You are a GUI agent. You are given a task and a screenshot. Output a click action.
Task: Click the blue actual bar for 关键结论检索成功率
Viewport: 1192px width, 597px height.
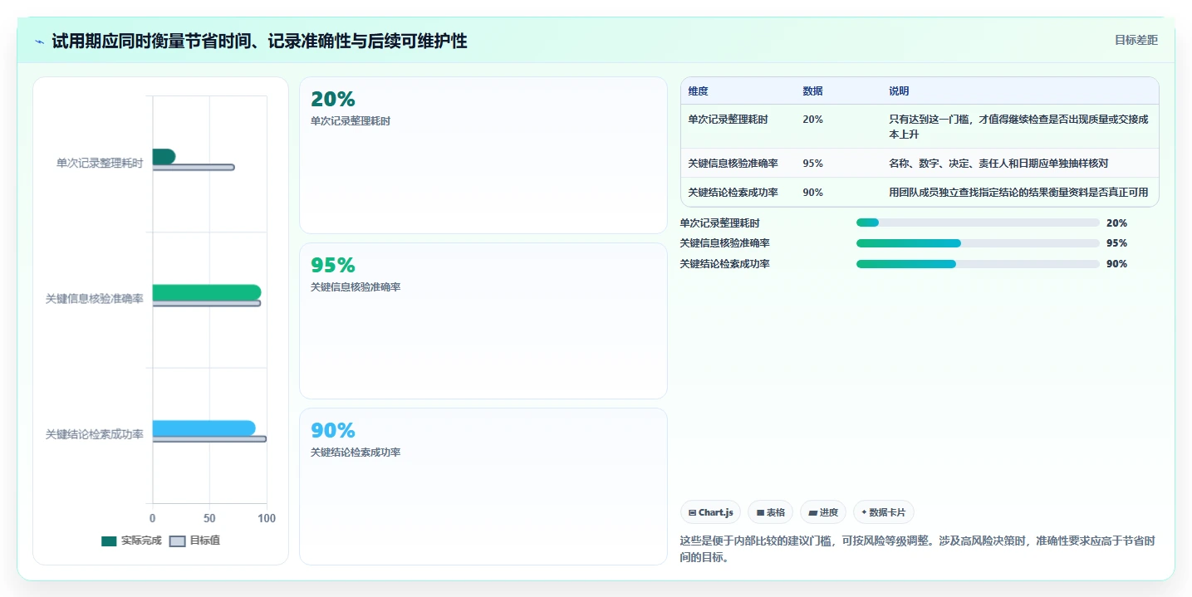204,428
